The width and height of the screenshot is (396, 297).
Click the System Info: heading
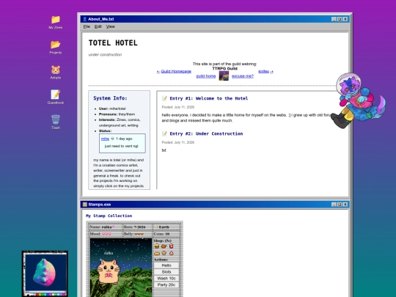(110, 98)
